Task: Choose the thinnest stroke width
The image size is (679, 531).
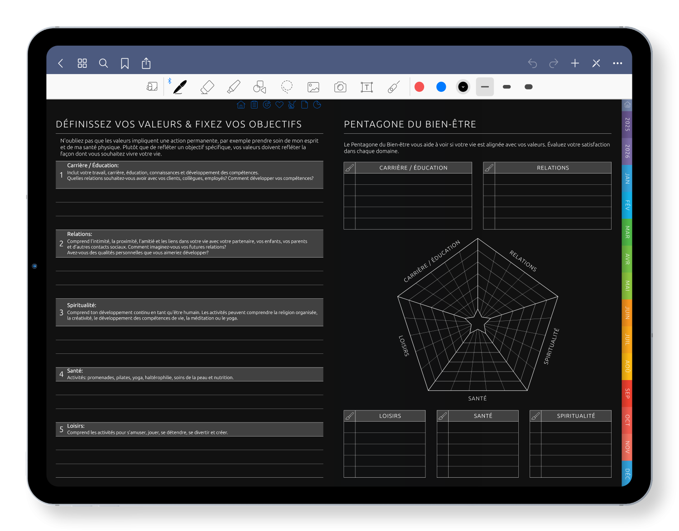Action: pyautogui.click(x=485, y=87)
